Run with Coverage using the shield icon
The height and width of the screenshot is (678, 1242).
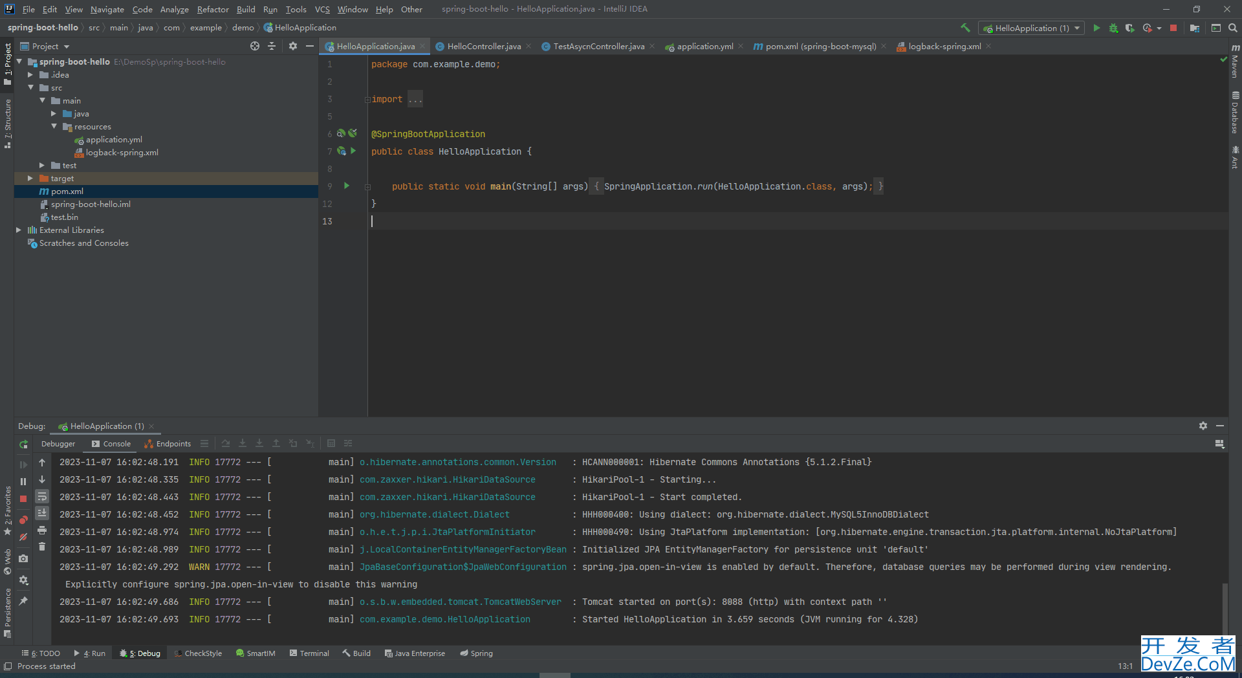coord(1129,28)
